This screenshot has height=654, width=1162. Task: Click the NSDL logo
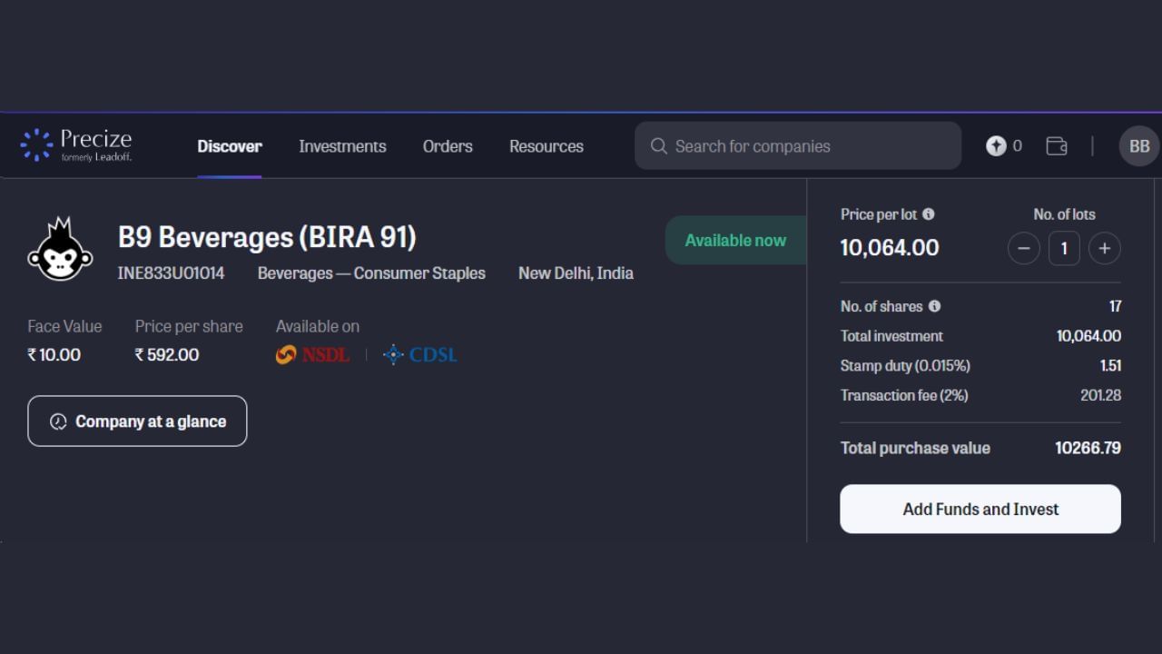pos(312,355)
